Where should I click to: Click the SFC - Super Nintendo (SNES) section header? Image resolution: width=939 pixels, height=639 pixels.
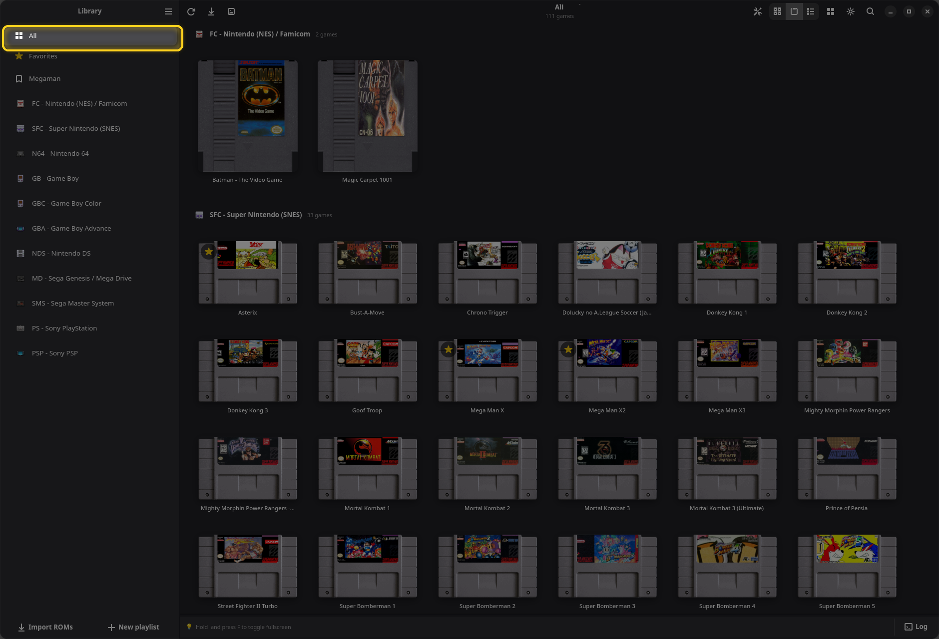click(256, 215)
